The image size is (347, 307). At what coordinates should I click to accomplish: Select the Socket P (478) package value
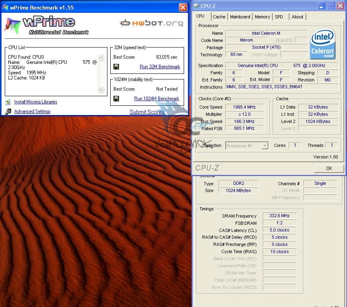(266, 48)
